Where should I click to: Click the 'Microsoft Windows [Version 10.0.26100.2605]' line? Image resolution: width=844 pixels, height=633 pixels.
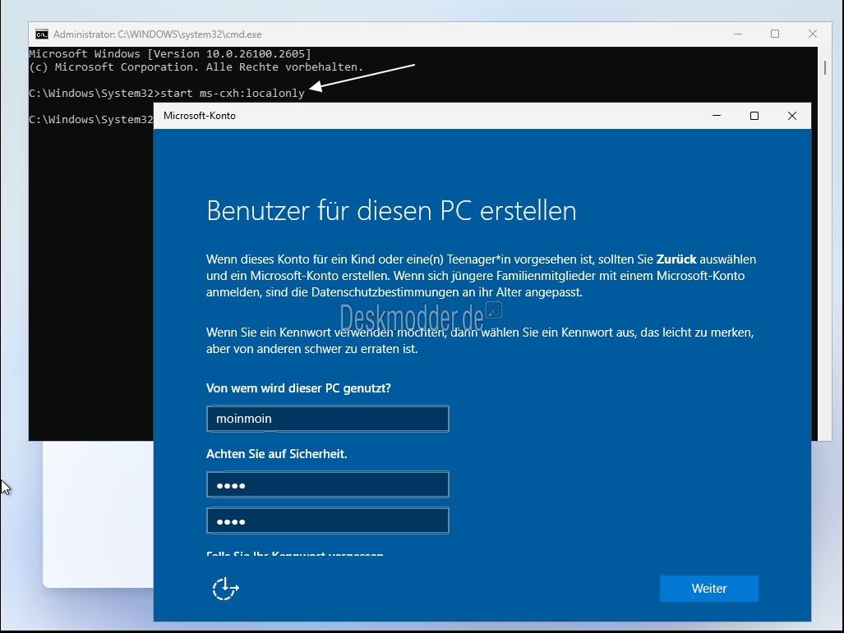170,54
